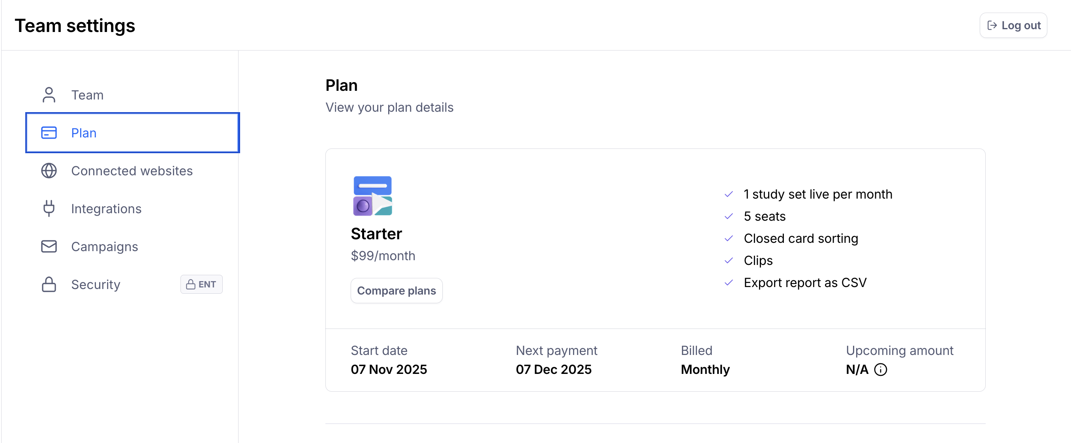Click the Export report as CSV feature

[804, 283]
